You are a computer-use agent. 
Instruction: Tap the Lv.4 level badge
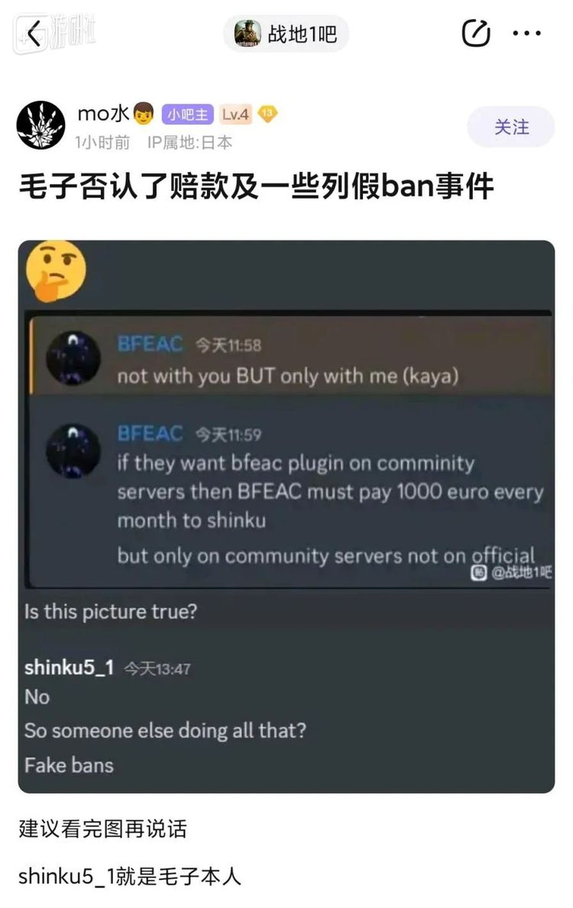pyautogui.click(x=235, y=114)
